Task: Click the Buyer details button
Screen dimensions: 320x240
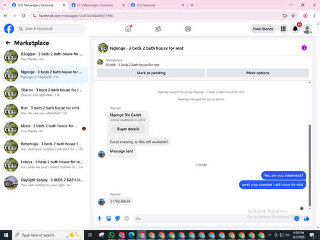Action: (128, 129)
